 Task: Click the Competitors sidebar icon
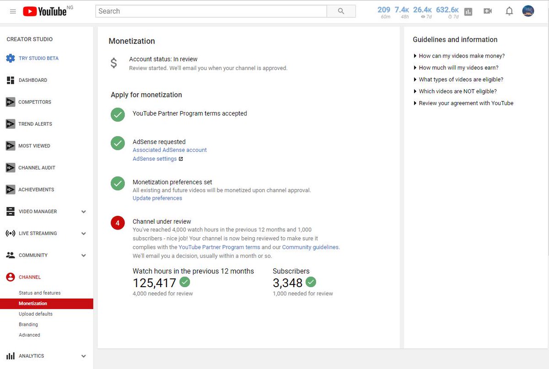point(11,102)
